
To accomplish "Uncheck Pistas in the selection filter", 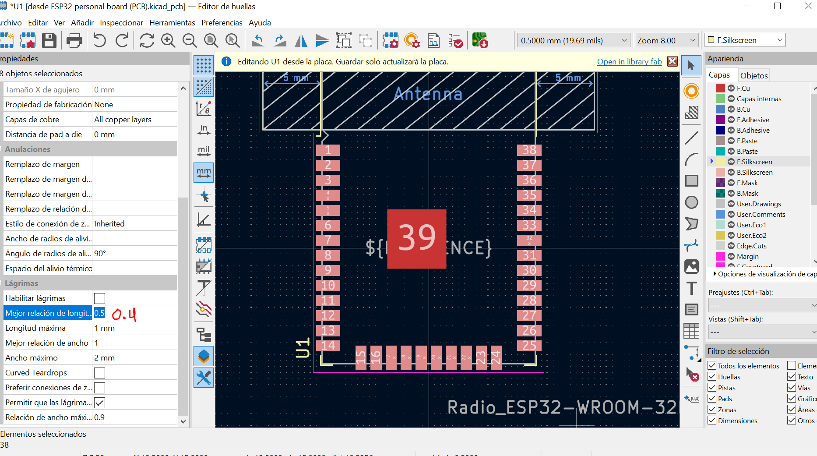I will [x=712, y=387].
